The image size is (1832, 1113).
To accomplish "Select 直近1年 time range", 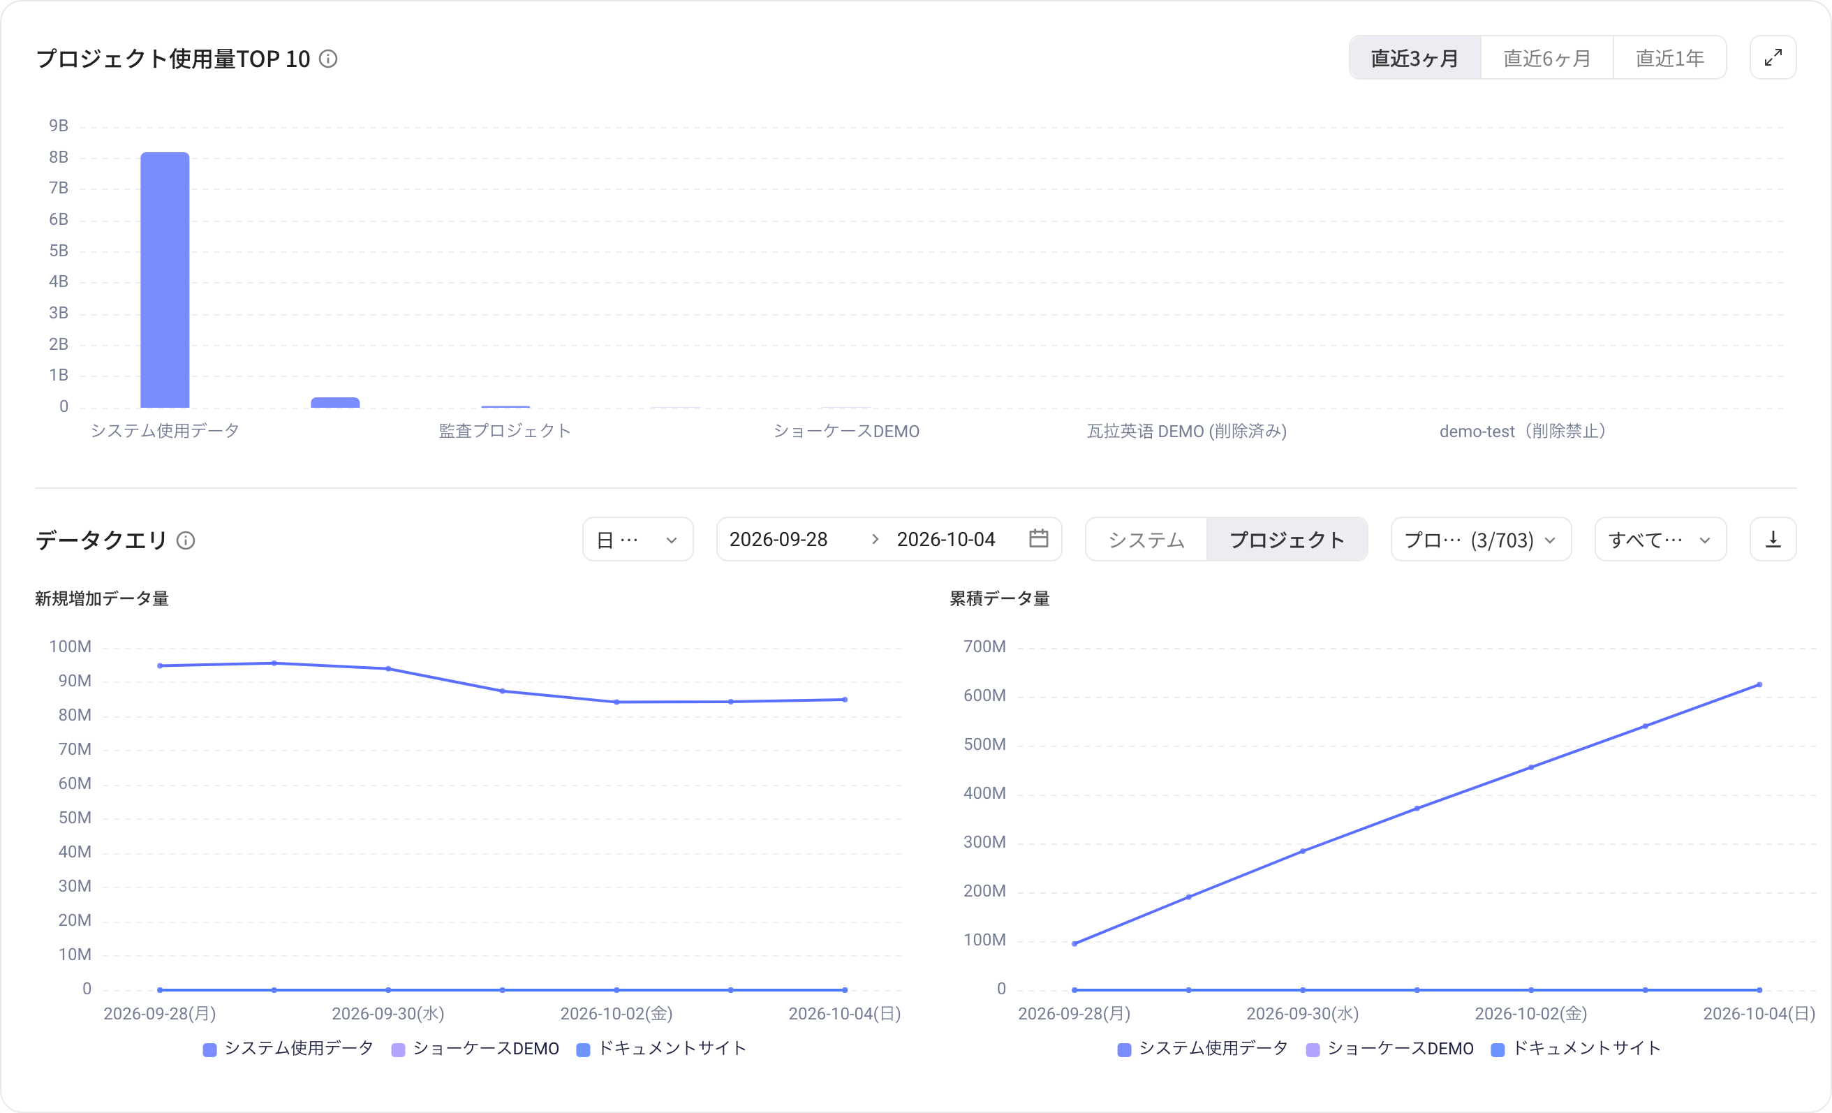I will point(1669,58).
